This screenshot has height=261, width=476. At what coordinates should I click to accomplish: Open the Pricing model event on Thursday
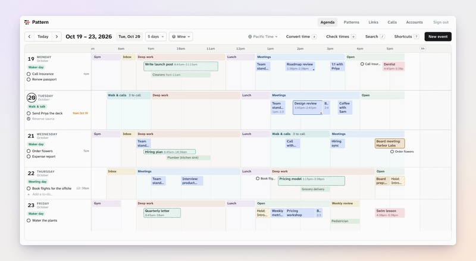(311, 181)
